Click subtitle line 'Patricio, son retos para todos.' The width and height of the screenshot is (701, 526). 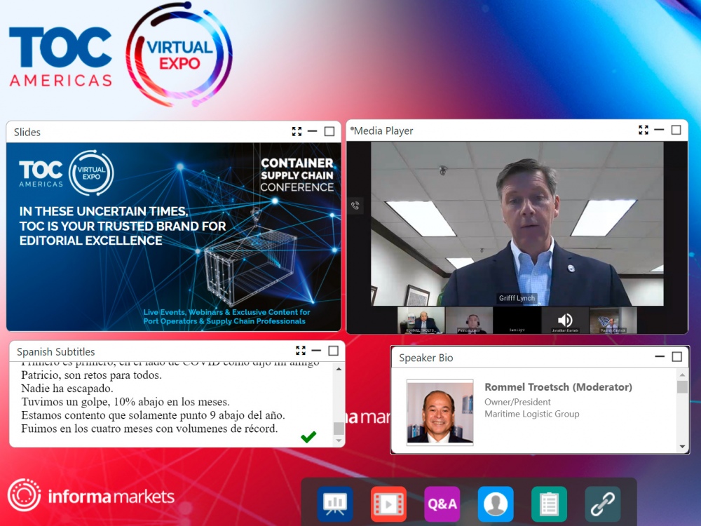point(92,375)
